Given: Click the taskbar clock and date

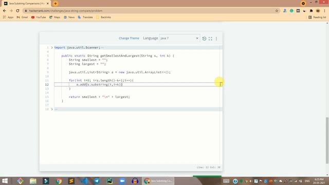Looking at the screenshot, I should 319,181.
